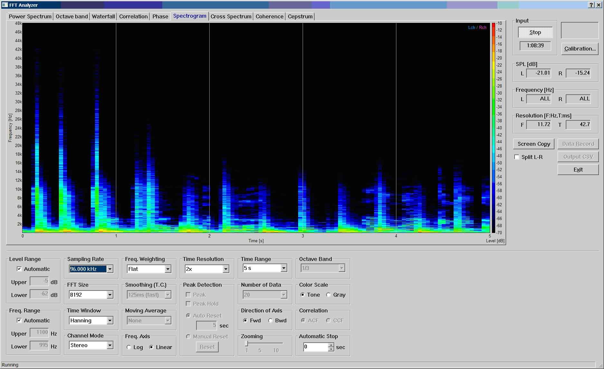Select Fwd direction of axis

[x=245, y=320]
